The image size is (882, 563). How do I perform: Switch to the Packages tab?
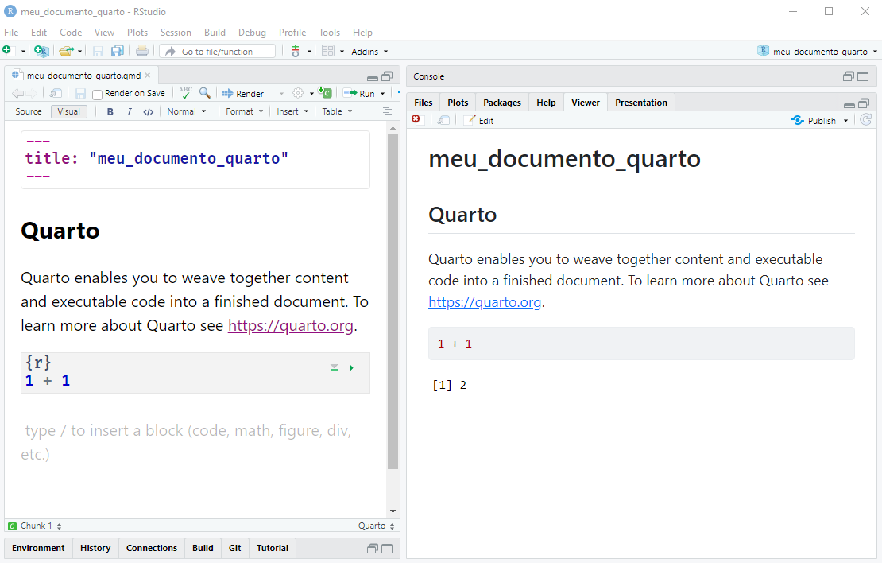501,103
